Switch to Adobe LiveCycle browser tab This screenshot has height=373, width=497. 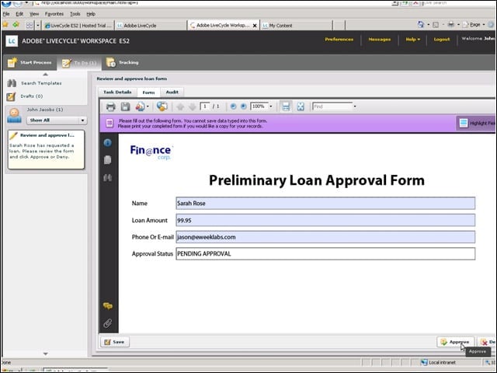[x=150, y=26]
